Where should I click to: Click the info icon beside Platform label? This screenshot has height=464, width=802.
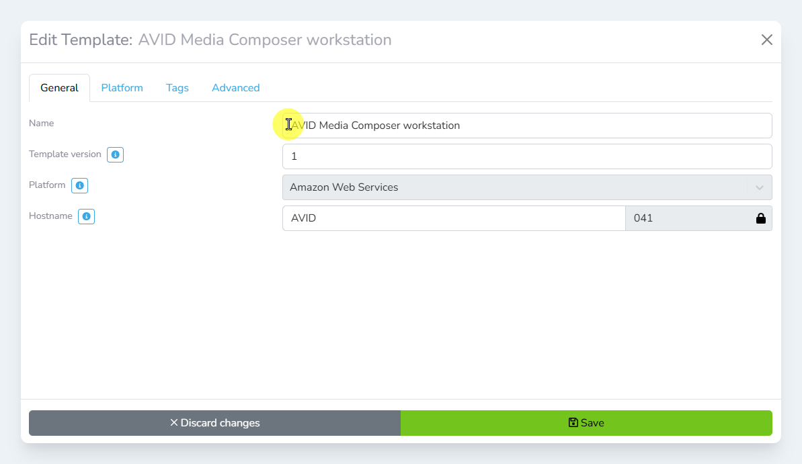(80, 186)
